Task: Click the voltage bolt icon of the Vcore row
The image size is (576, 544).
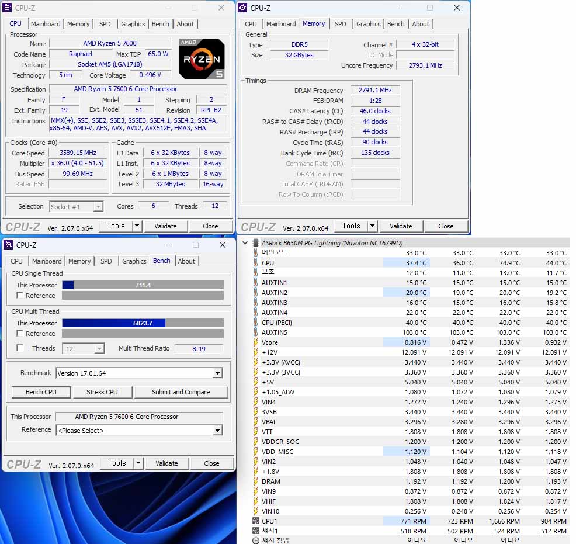Action: pyautogui.click(x=255, y=342)
